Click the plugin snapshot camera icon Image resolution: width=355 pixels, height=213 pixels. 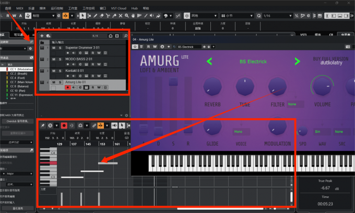coord(348,47)
